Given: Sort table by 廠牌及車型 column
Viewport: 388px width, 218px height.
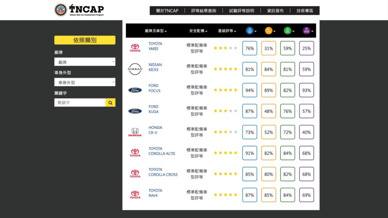Looking at the screenshot, I should point(156,31).
